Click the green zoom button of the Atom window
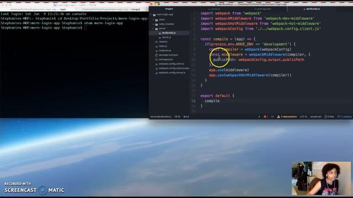Screen dimensions: 353x198 tap(159, 4)
